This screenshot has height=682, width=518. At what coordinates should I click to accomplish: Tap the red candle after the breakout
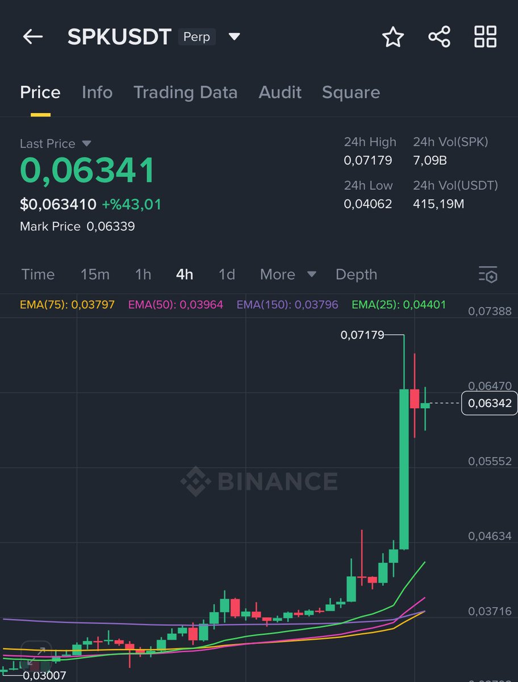[415, 398]
